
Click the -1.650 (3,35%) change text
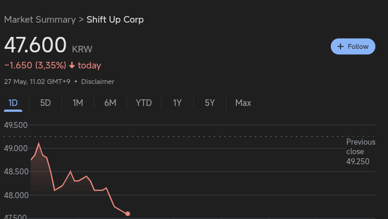click(x=35, y=65)
